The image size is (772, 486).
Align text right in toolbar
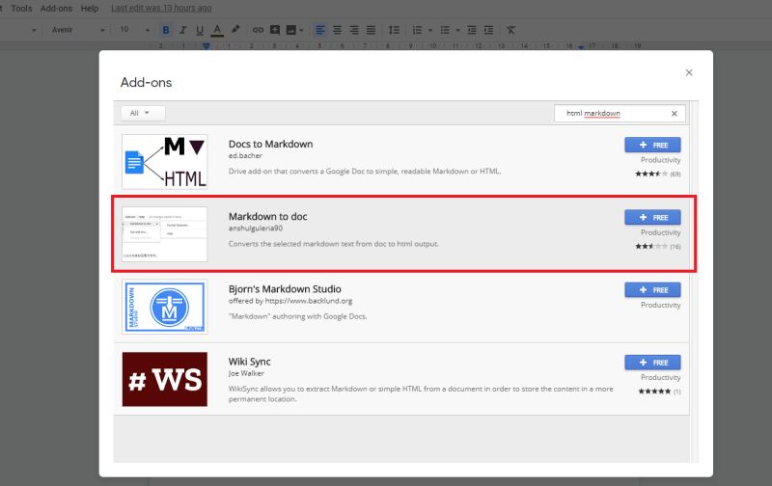pos(354,30)
